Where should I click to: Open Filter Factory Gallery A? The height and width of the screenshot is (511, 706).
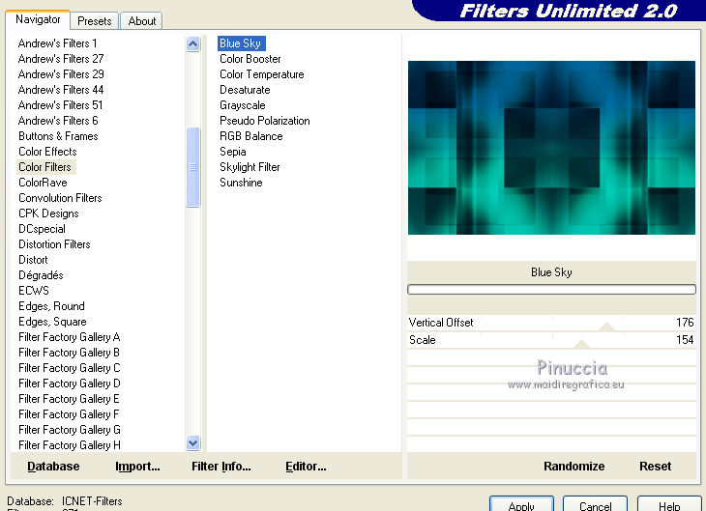(70, 337)
